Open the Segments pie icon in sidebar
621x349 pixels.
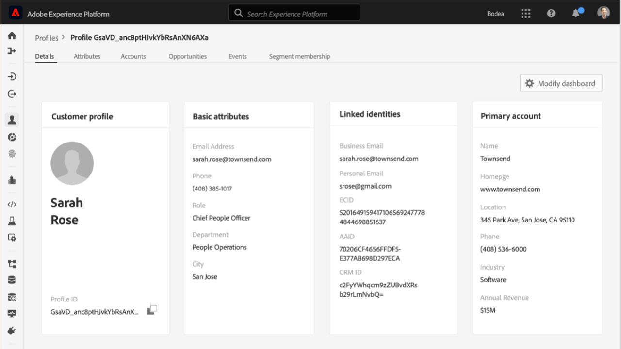point(12,137)
